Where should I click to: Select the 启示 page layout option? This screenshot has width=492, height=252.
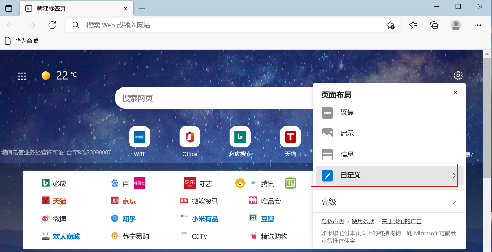click(x=347, y=133)
